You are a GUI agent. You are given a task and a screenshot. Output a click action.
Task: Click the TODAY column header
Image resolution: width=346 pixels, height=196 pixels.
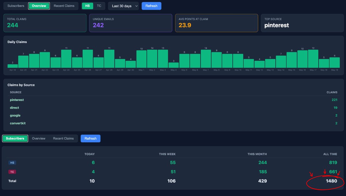point(89,154)
